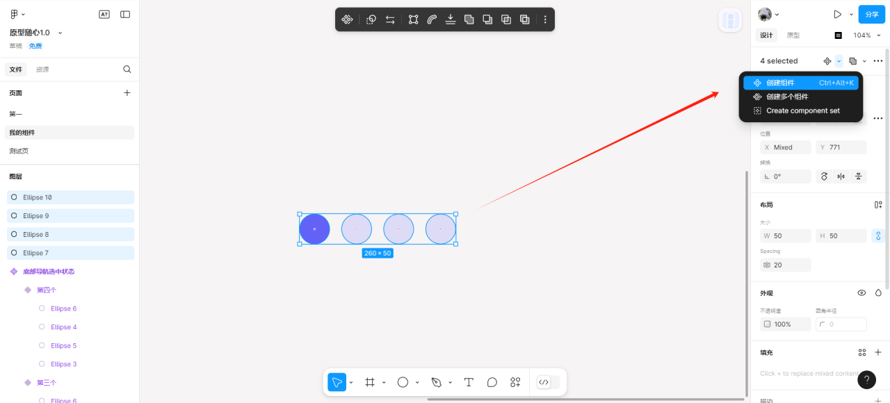Select the Pen tool in bottom toolbar
Image resolution: width=890 pixels, height=403 pixels.
pos(436,382)
